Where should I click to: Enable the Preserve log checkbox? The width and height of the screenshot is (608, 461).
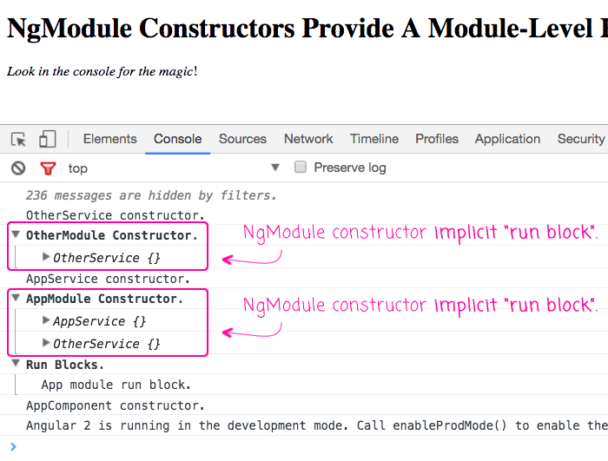(301, 167)
